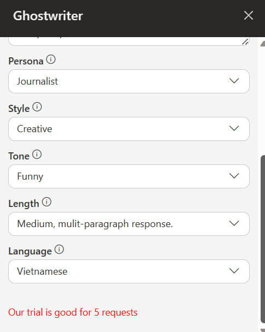This screenshot has height=332, width=265.
Task: Click the Language field label
Action: click(x=30, y=251)
